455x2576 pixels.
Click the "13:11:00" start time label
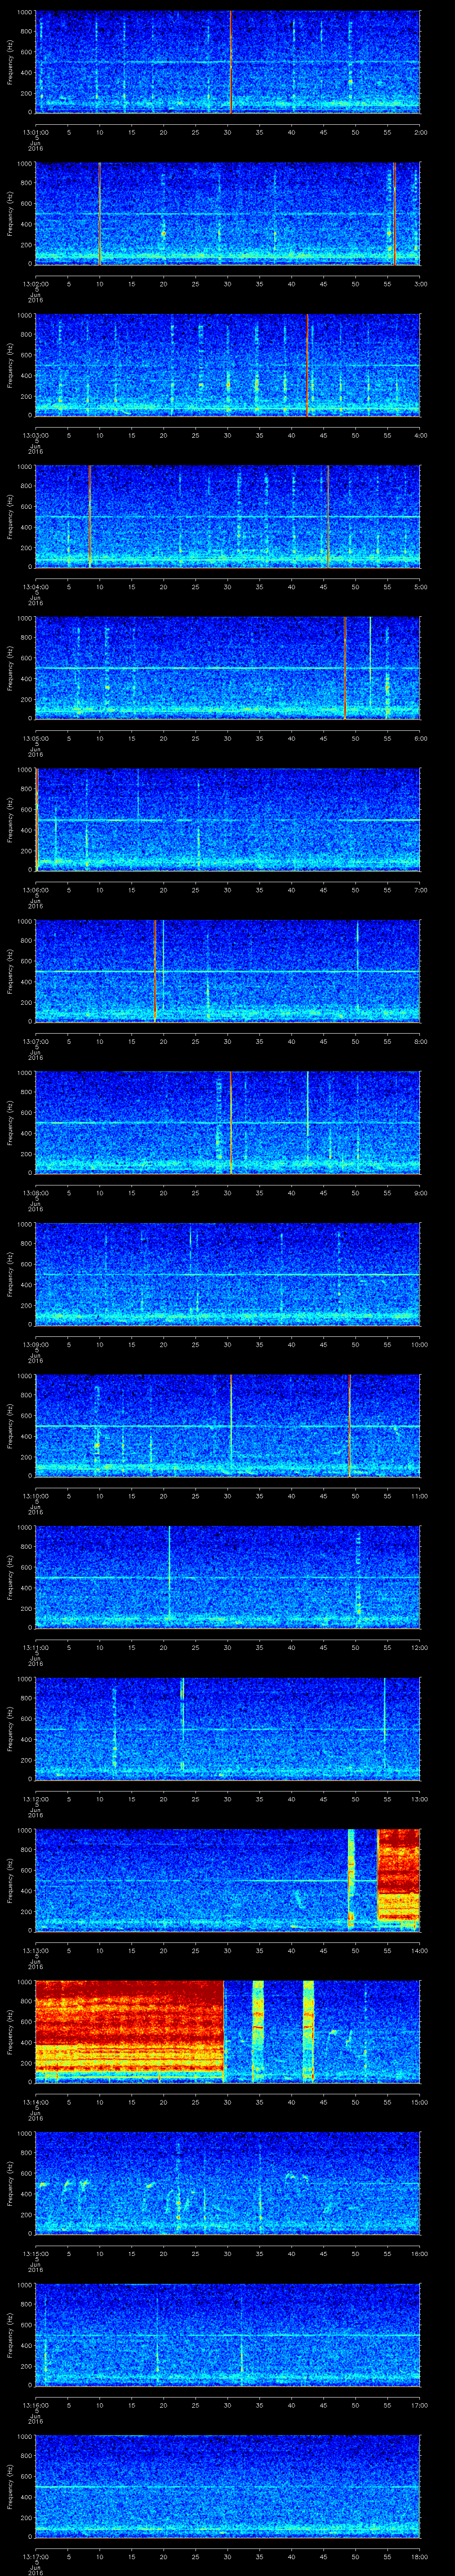point(36,1647)
